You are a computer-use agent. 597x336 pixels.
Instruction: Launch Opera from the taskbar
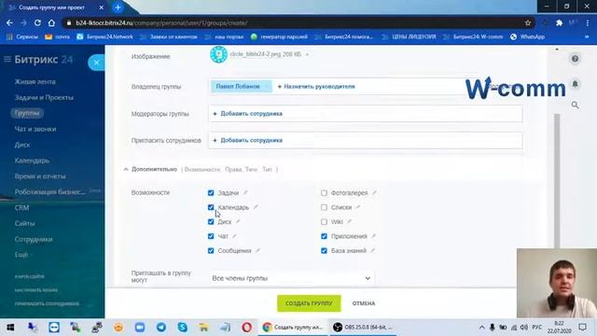246,327
